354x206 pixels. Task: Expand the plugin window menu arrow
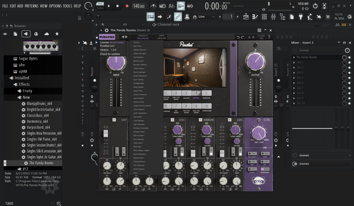click(x=101, y=30)
